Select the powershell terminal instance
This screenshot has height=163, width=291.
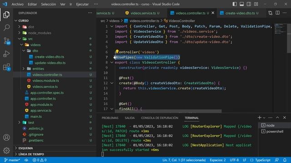click(x=275, y=131)
